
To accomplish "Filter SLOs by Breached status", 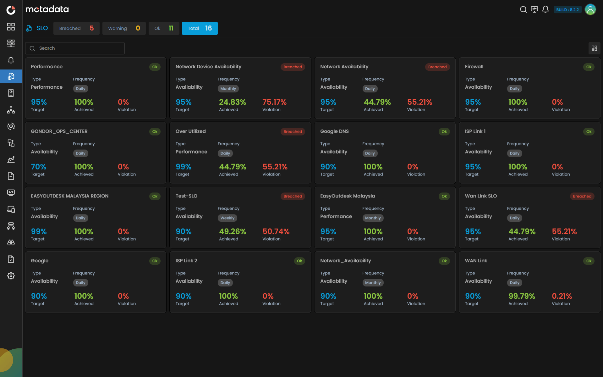I will coord(76,28).
